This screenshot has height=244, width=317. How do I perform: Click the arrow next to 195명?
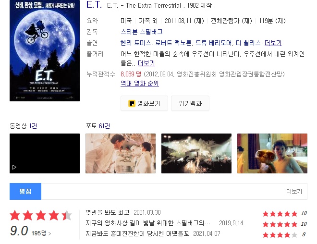[49, 234]
